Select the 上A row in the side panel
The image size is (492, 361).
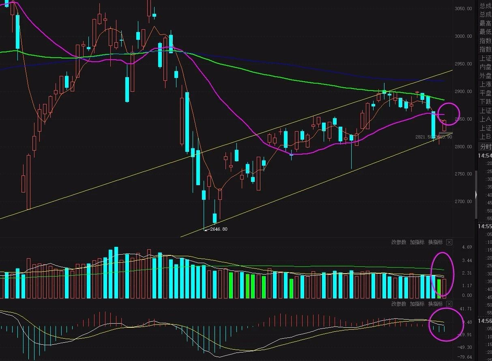[x=486, y=119]
